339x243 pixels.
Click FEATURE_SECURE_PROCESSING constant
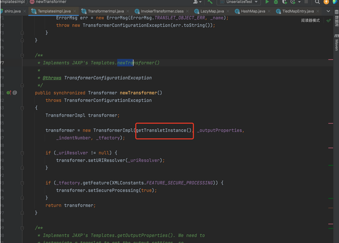[180, 183]
